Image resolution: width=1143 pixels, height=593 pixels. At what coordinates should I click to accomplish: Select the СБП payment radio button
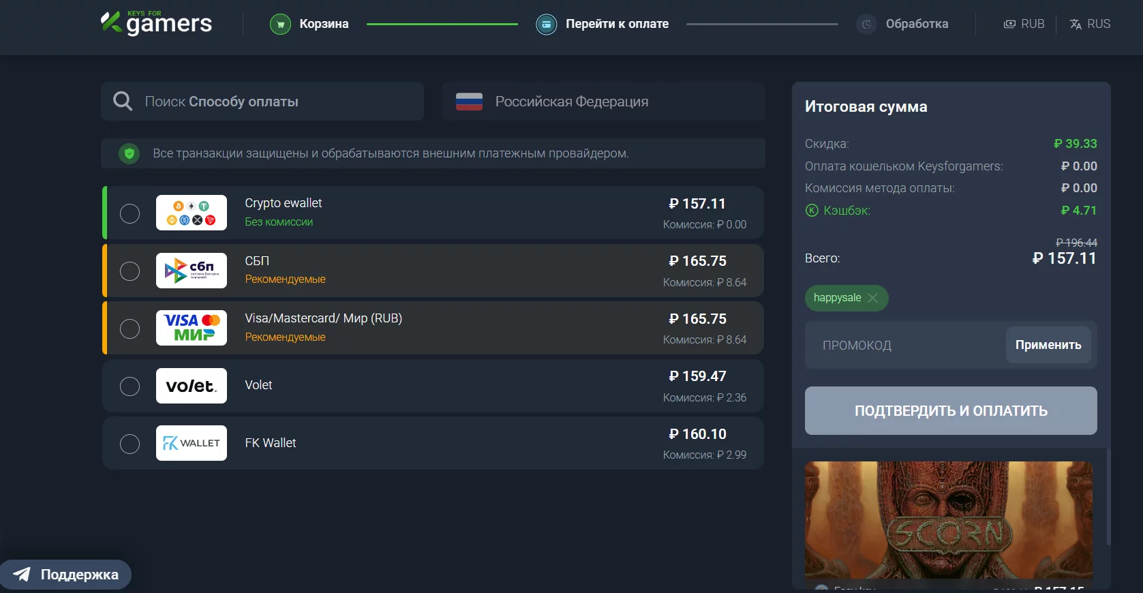pos(129,271)
